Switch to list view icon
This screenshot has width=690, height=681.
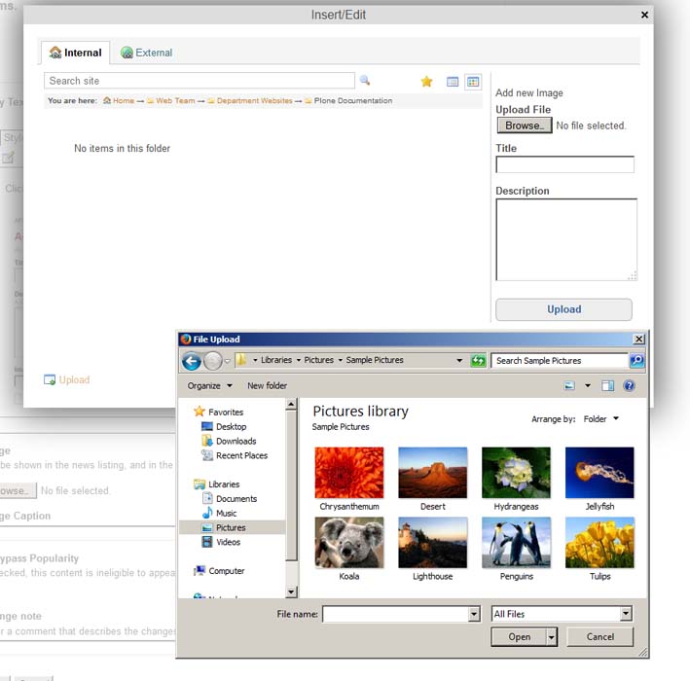(x=453, y=82)
